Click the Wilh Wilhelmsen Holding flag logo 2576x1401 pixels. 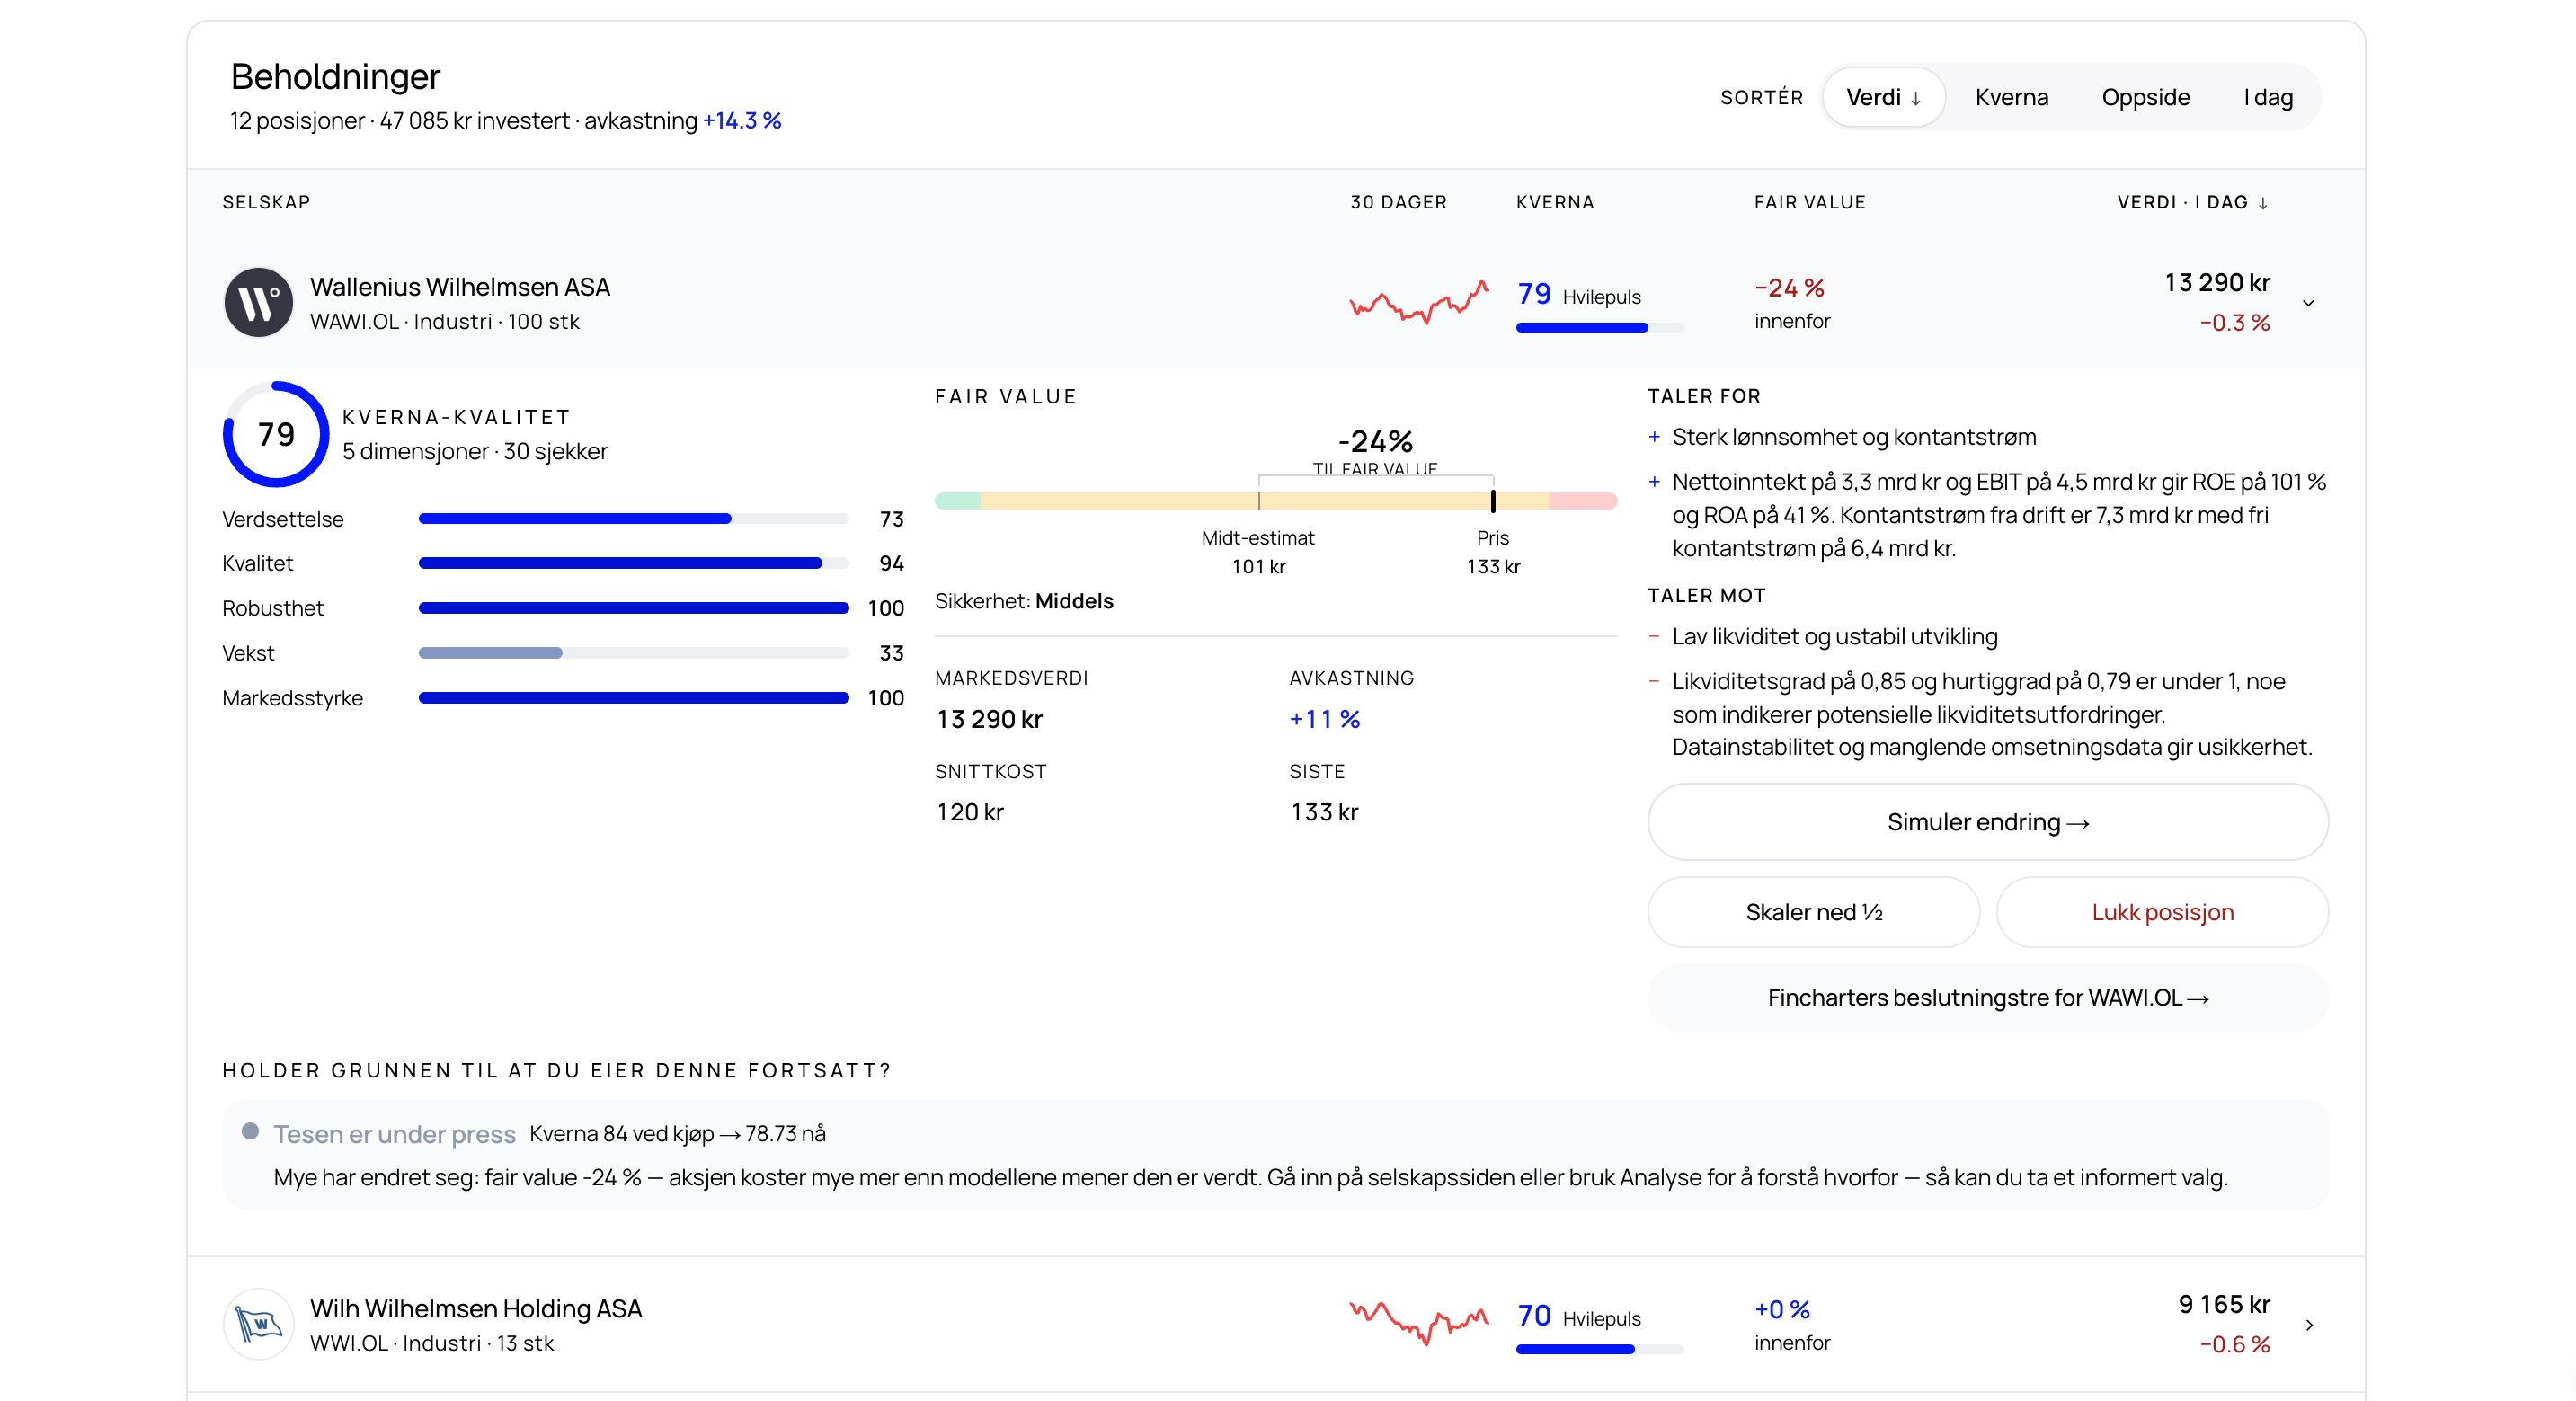(258, 1324)
